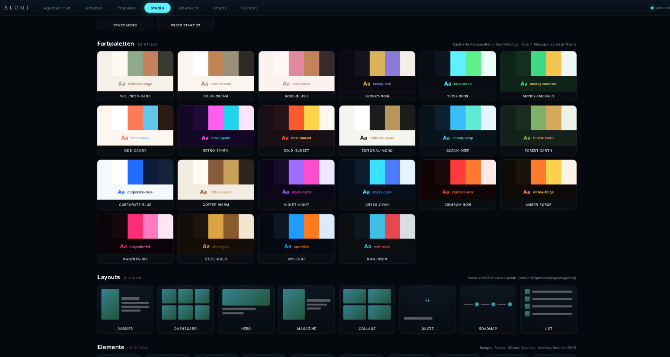Image resolution: width=670 pixels, height=357 pixels.
Task: Choose the steel-gold palette
Action: click(x=216, y=239)
